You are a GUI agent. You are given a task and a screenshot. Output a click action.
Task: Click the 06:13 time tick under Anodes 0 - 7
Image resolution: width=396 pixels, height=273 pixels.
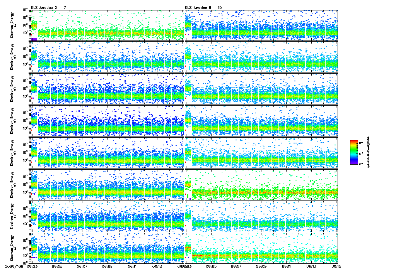157,266
